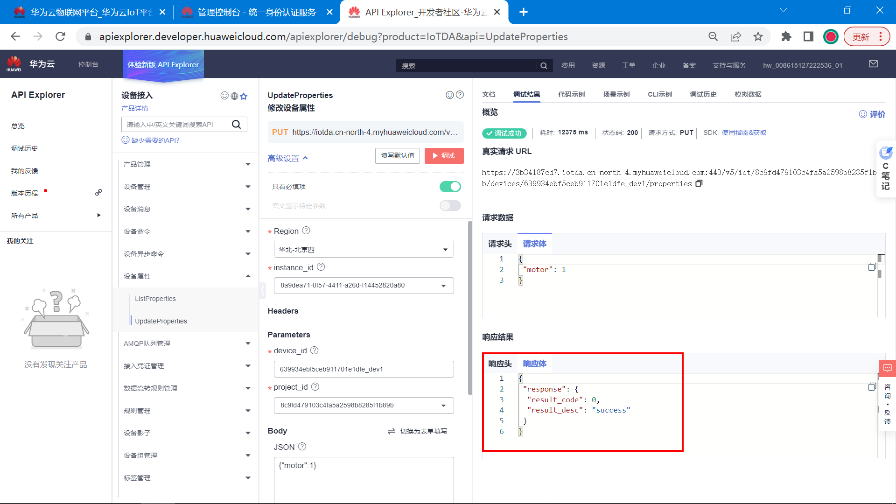Click the device_id input field
This screenshot has width=896, height=504.
click(364, 369)
